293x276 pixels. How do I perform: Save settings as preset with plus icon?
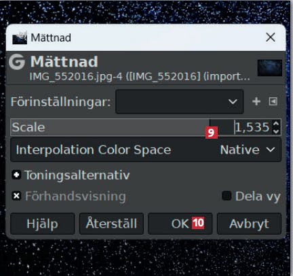point(256,101)
